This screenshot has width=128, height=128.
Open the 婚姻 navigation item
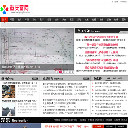tap(101, 20)
